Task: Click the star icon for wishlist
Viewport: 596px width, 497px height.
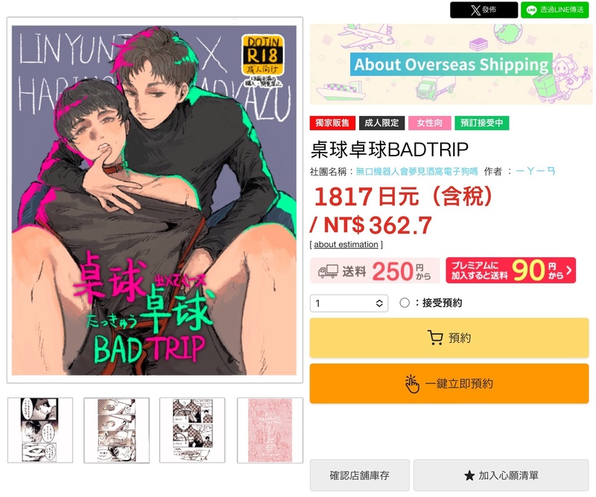Action: 469,475
